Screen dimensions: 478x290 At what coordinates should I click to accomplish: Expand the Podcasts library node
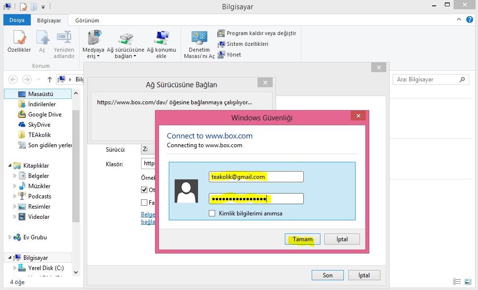(15, 196)
